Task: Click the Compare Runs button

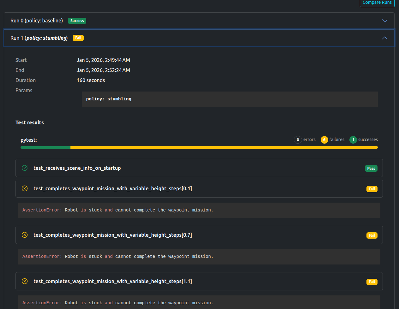Action: pos(377,3)
